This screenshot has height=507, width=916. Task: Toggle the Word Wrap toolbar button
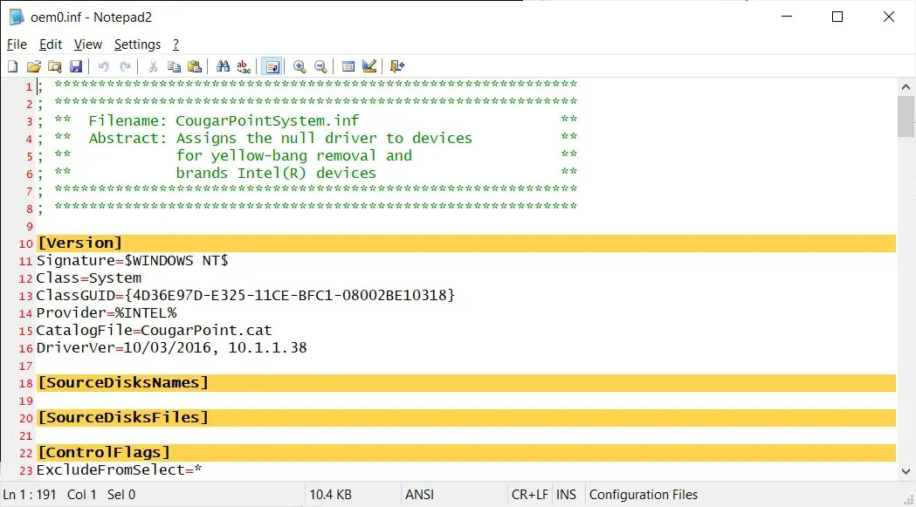[x=272, y=66]
